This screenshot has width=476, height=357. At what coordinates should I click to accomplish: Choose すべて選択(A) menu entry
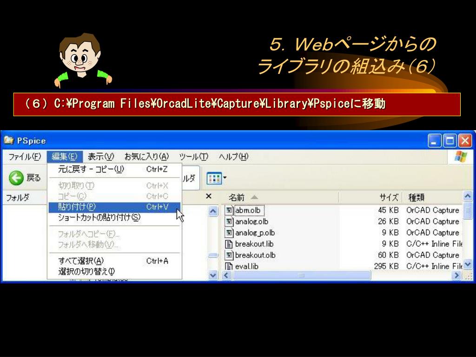coord(114,261)
